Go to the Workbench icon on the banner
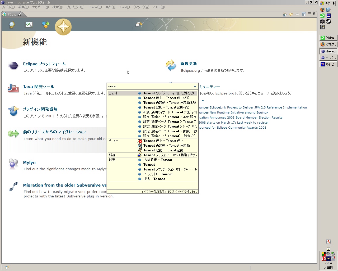The width and height of the screenshot is (338, 271). point(139,25)
